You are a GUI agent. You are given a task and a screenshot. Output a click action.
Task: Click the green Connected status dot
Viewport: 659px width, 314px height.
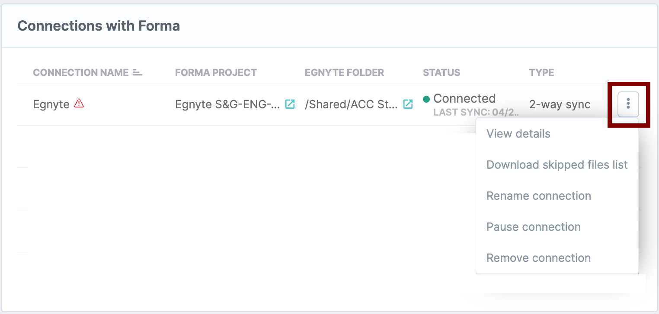426,99
